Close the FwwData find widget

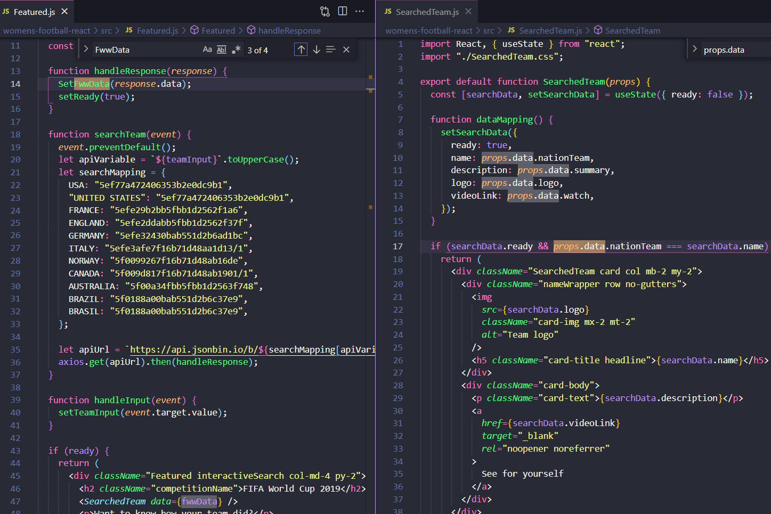(346, 50)
